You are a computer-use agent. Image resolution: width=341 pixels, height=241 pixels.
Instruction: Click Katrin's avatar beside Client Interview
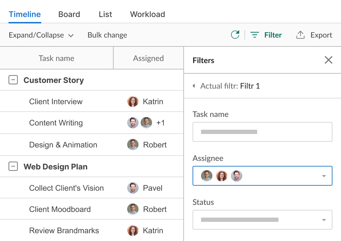point(133,102)
